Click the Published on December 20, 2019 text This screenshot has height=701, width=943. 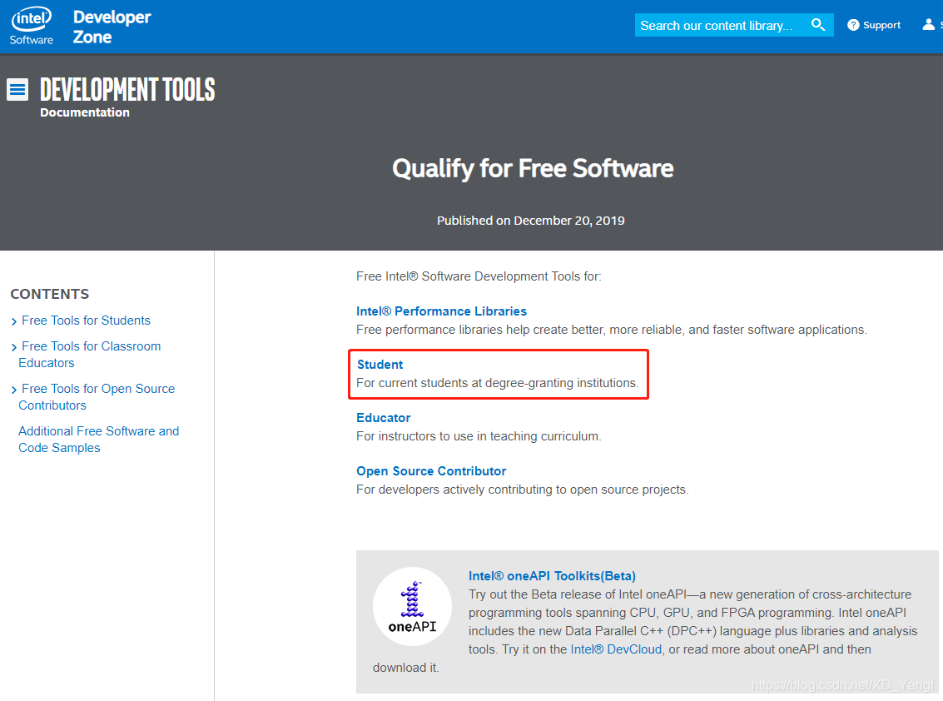pos(530,221)
